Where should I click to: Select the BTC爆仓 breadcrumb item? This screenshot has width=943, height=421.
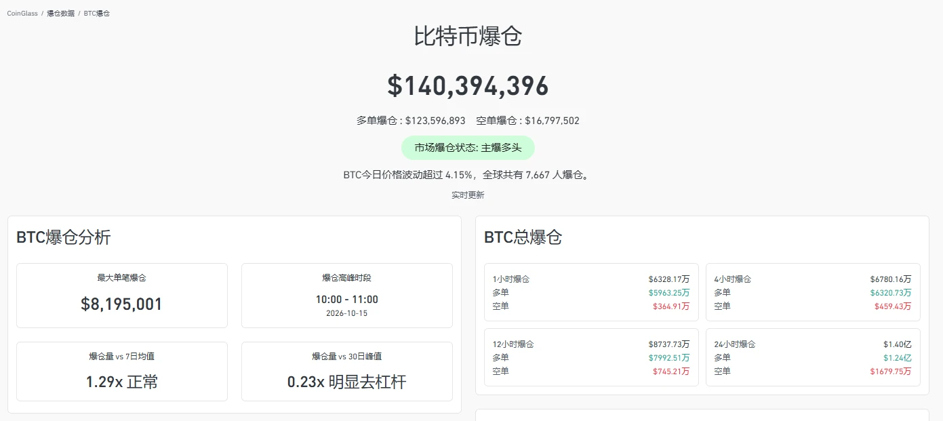[x=97, y=14]
